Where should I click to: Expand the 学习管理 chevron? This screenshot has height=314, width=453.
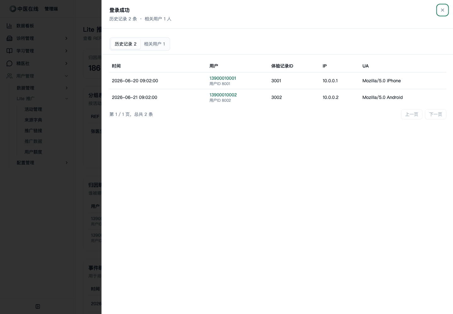click(66, 51)
